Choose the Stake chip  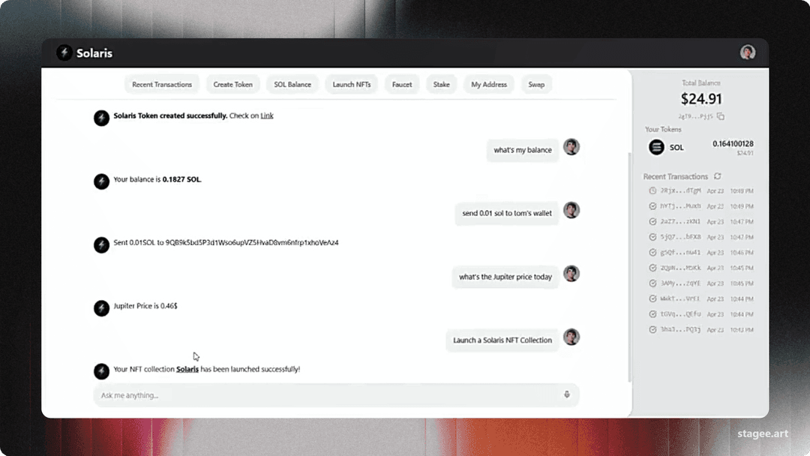pyautogui.click(x=441, y=85)
